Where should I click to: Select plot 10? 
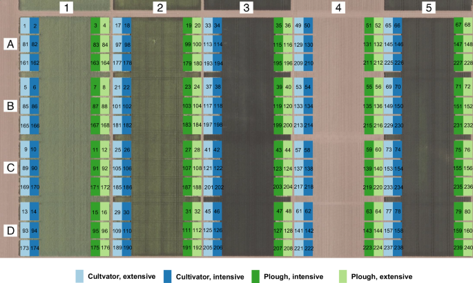pyautogui.click(x=35, y=149)
